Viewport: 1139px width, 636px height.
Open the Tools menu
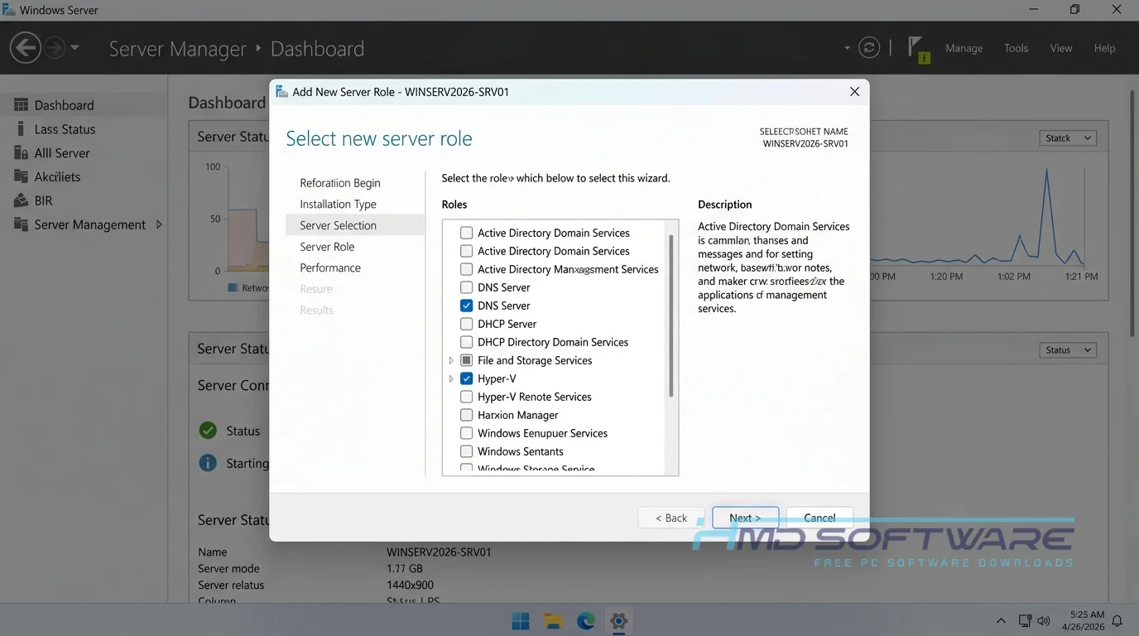pyautogui.click(x=1016, y=48)
